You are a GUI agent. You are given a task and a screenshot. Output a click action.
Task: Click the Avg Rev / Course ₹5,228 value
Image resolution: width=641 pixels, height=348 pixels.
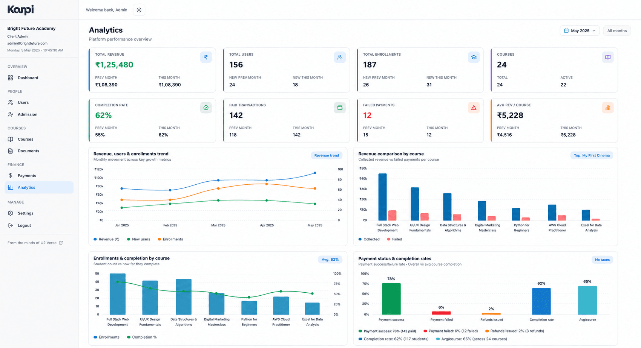(510, 115)
